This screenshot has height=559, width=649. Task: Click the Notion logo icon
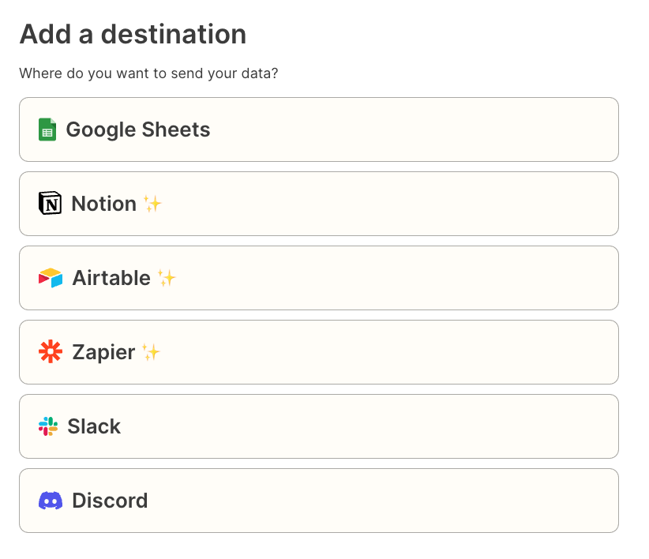50,203
